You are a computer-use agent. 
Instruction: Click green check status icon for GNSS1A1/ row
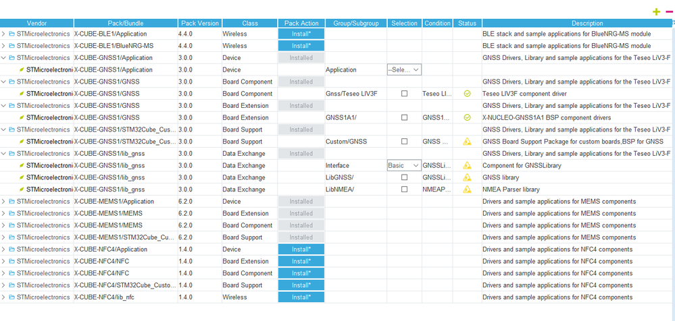point(467,118)
